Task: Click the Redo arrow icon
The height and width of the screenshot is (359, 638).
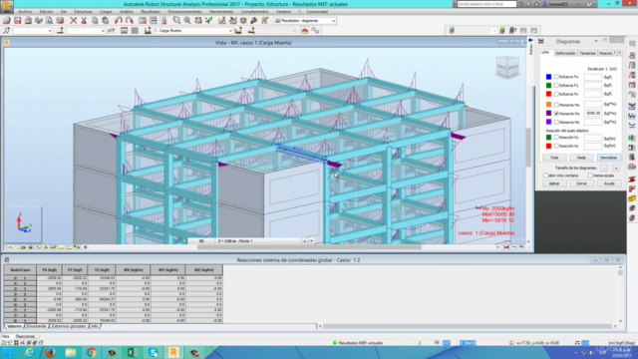Action: click(129, 20)
